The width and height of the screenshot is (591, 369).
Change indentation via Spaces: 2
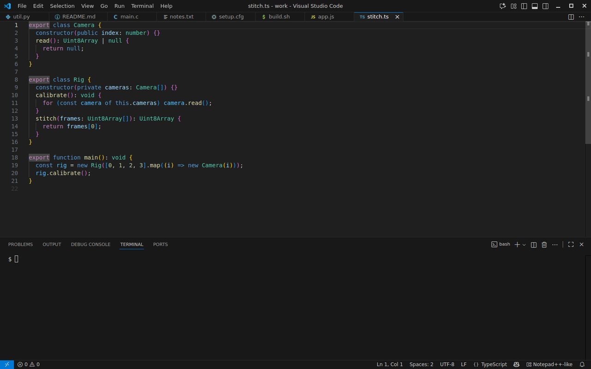pos(421,364)
